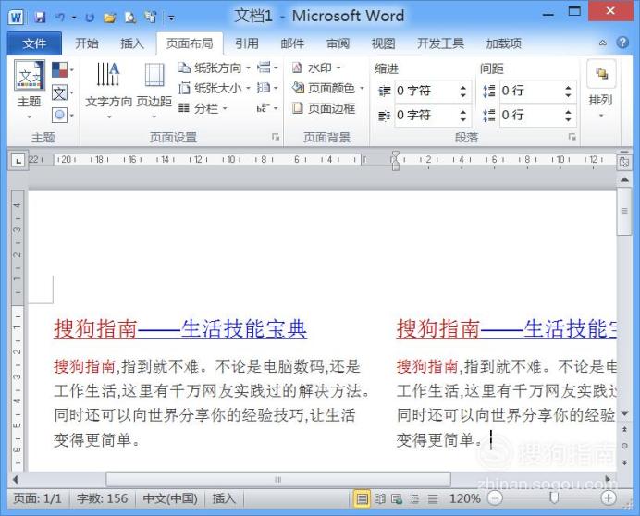The image size is (640, 516).
Task: Click the horizontal scrollbar left arrow
Action: pyautogui.click(x=16, y=480)
